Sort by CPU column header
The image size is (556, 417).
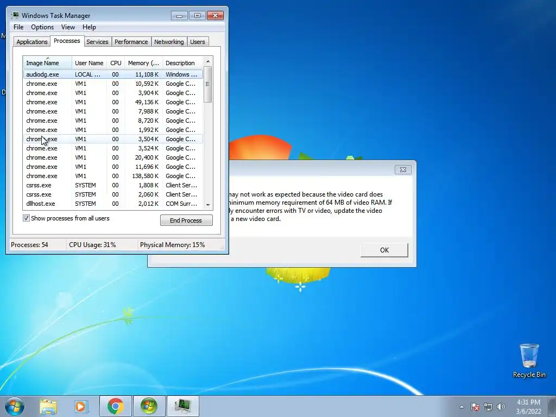[116, 63]
